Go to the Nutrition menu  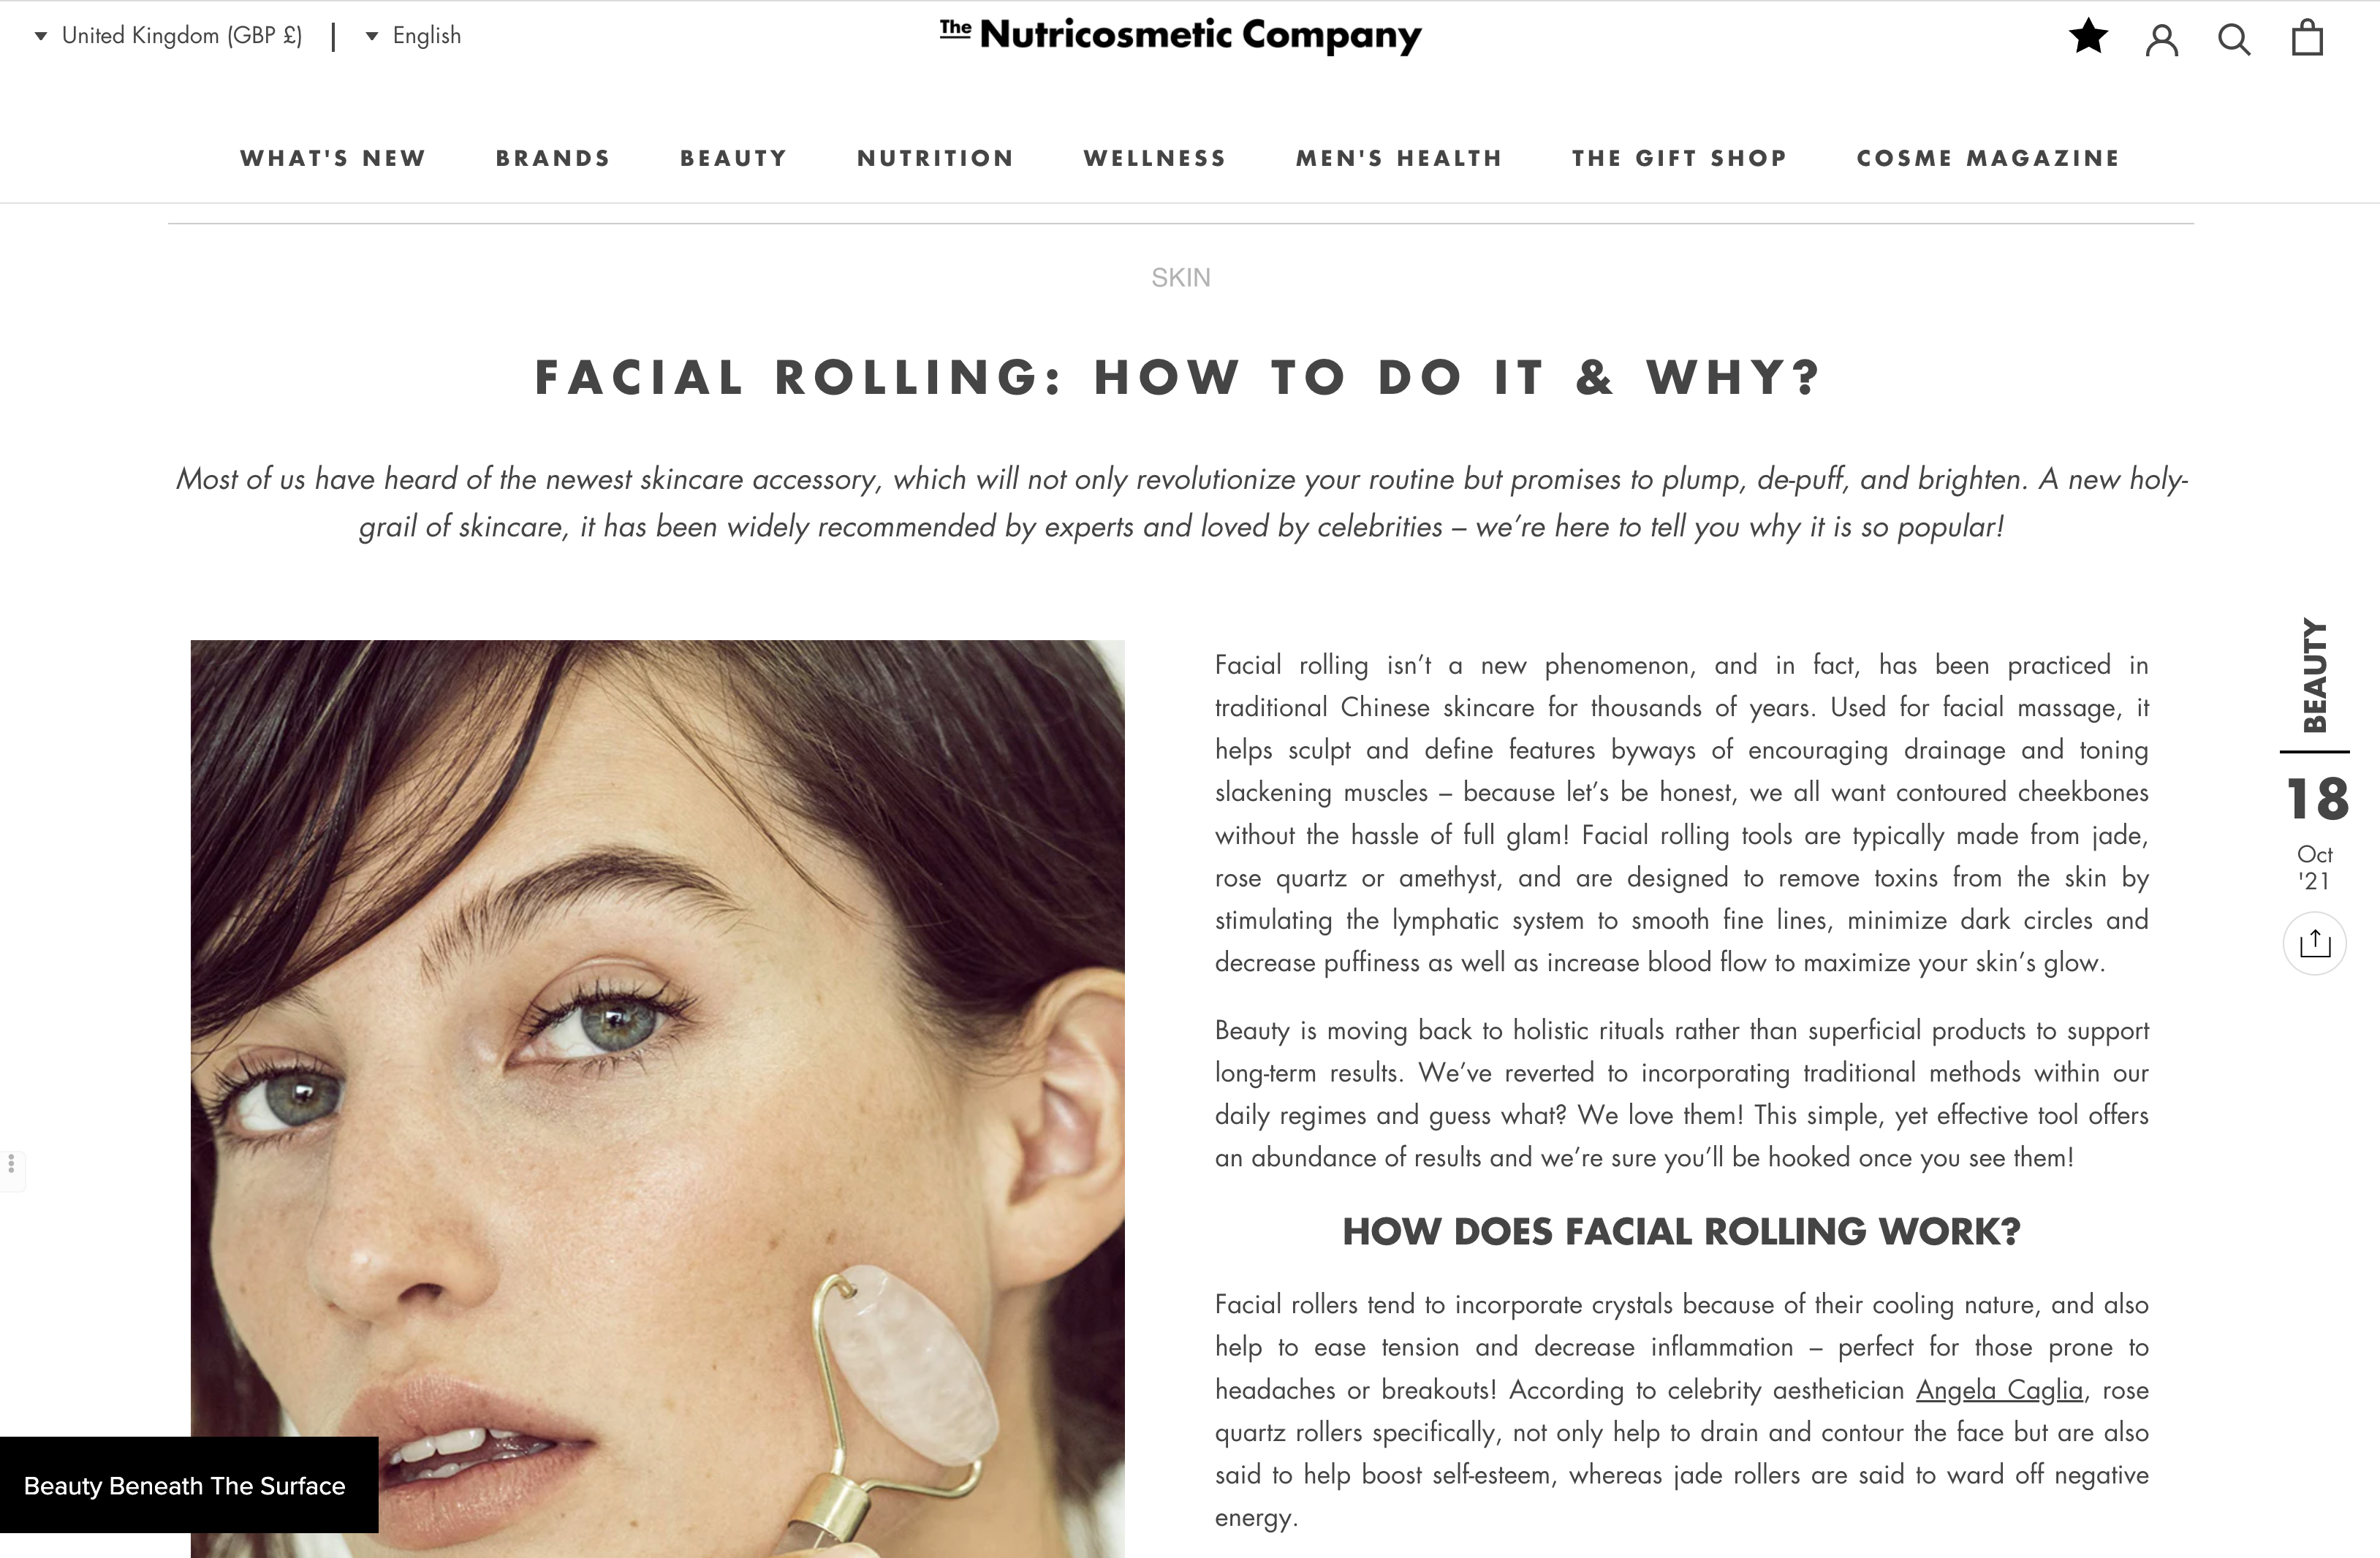(935, 158)
